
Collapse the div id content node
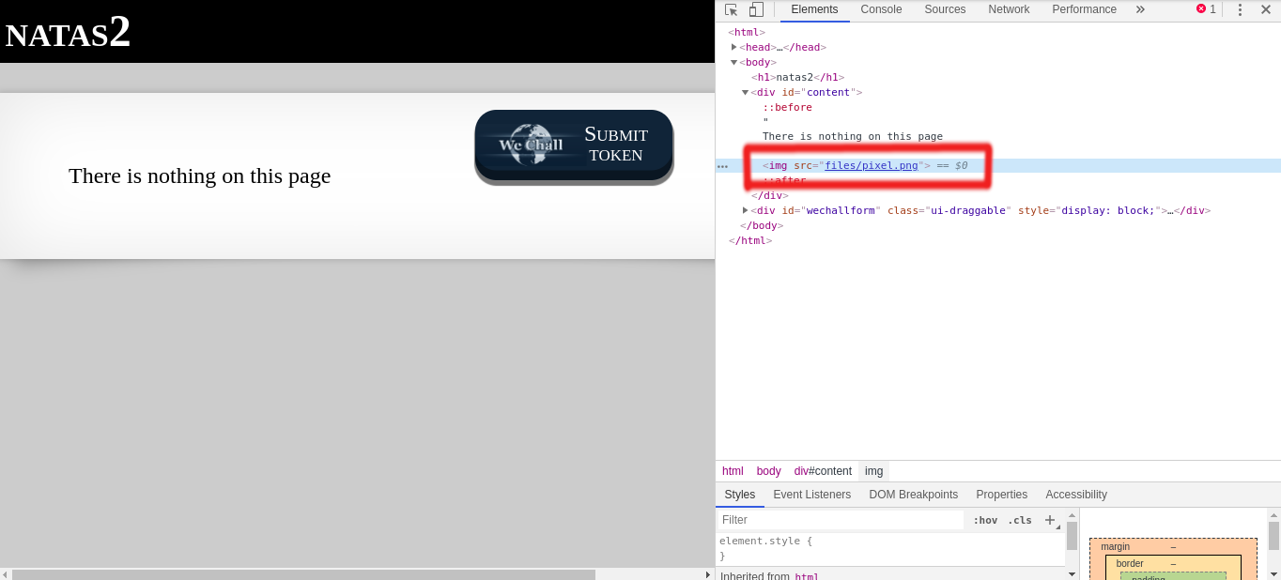coord(746,92)
